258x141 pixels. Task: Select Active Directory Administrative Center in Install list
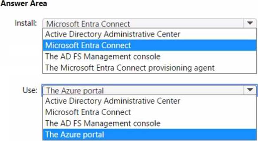coord(149,34)
